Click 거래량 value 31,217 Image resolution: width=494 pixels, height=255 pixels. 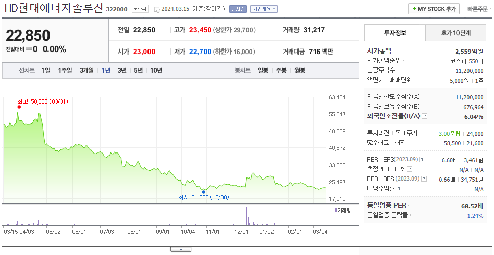tap(314, 30)
